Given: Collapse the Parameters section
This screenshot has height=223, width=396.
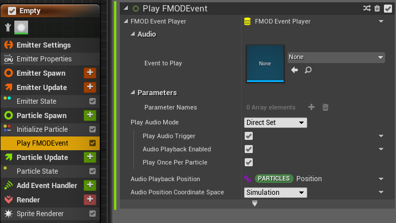Looking at the screenshot, I should [132, 93].
